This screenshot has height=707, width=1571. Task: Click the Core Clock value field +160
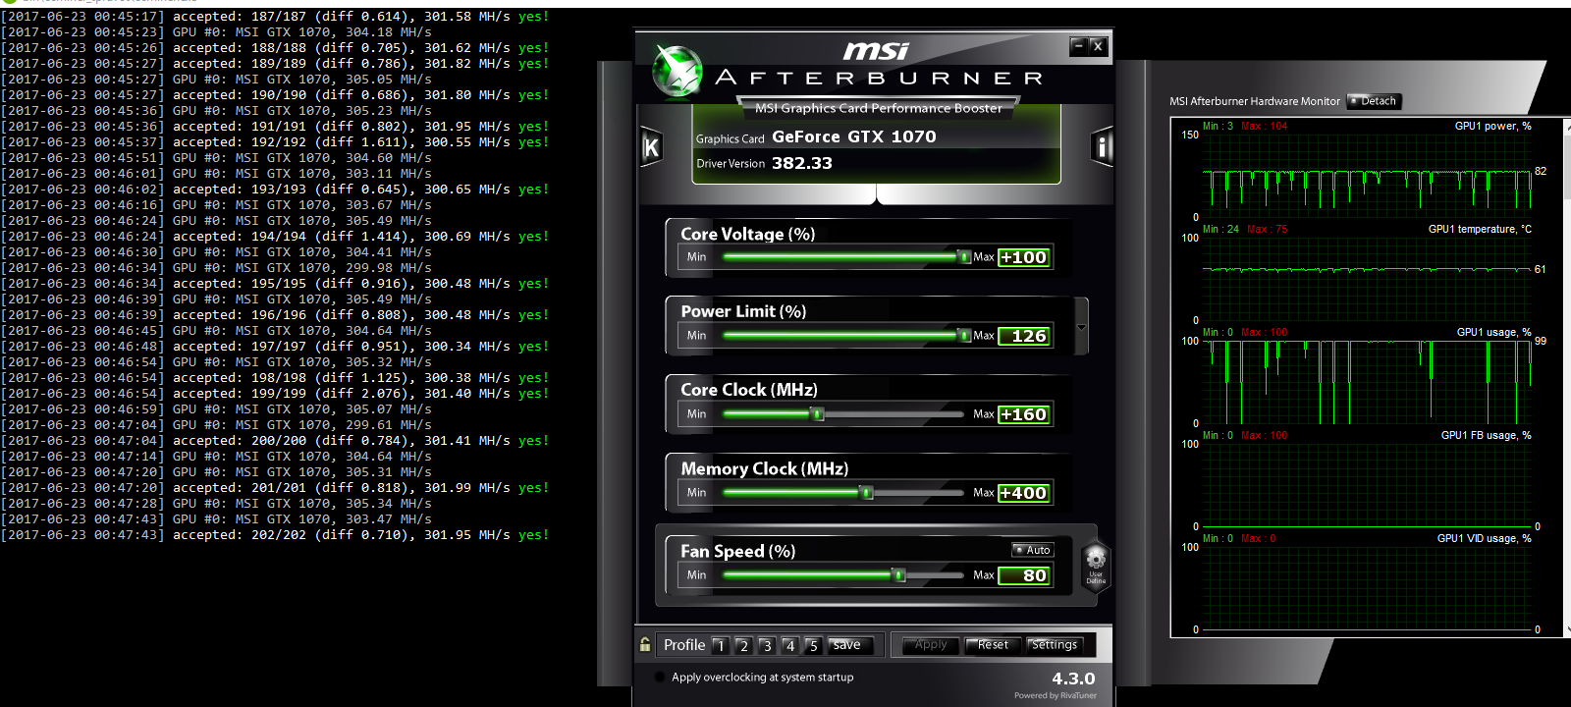(1024, 414)
